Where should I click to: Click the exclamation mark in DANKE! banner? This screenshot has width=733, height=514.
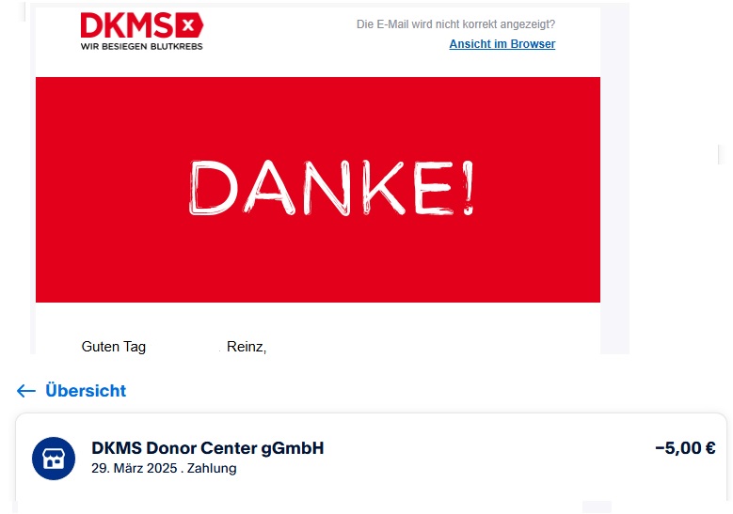coord(469,188)
